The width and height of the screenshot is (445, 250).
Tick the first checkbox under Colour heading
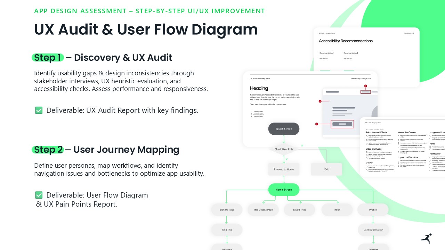click(x=366, y=166)
